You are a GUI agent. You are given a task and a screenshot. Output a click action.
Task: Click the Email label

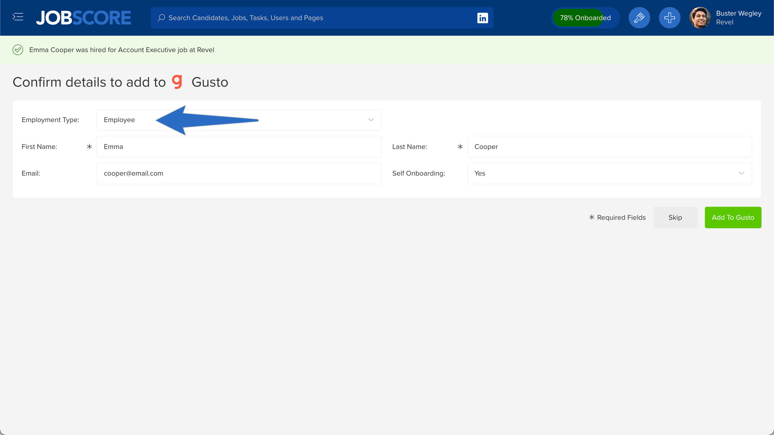pyautogui.click(x=31, y=173)
